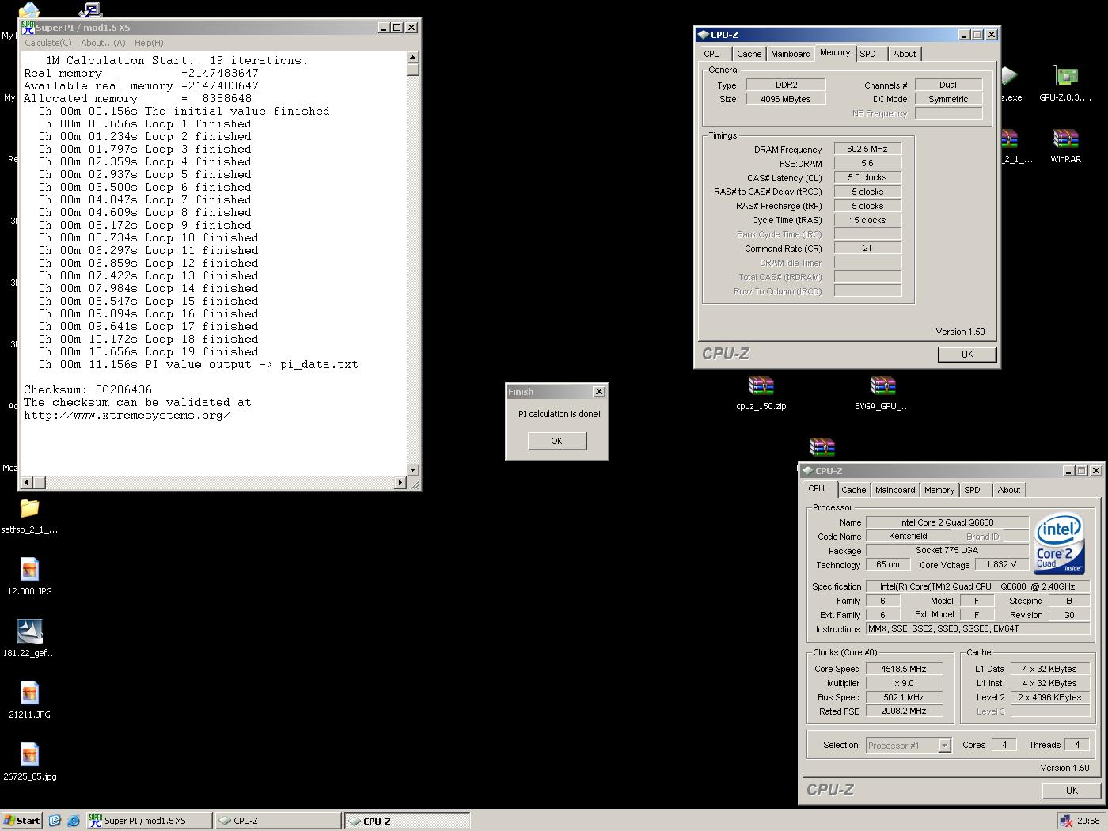Click OK in the Memory CPU-Z window

click(x=967, y=355)
